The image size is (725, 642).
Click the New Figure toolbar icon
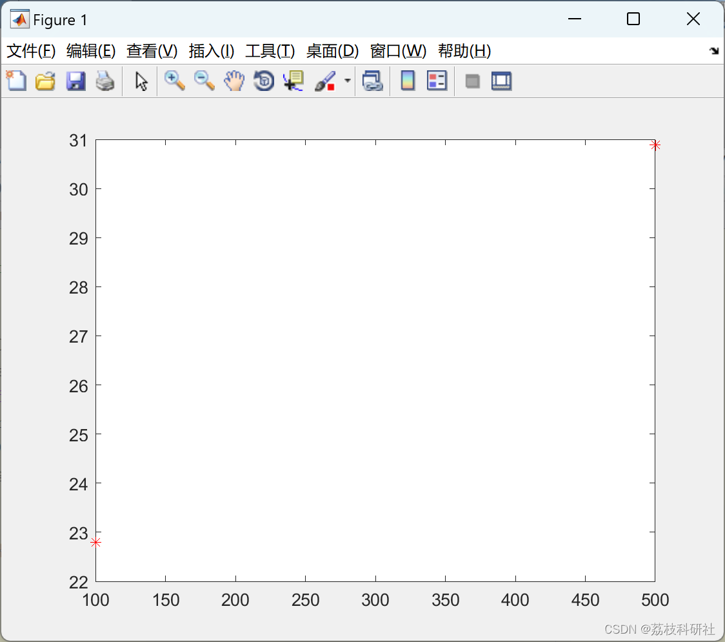tap(16, 81)
